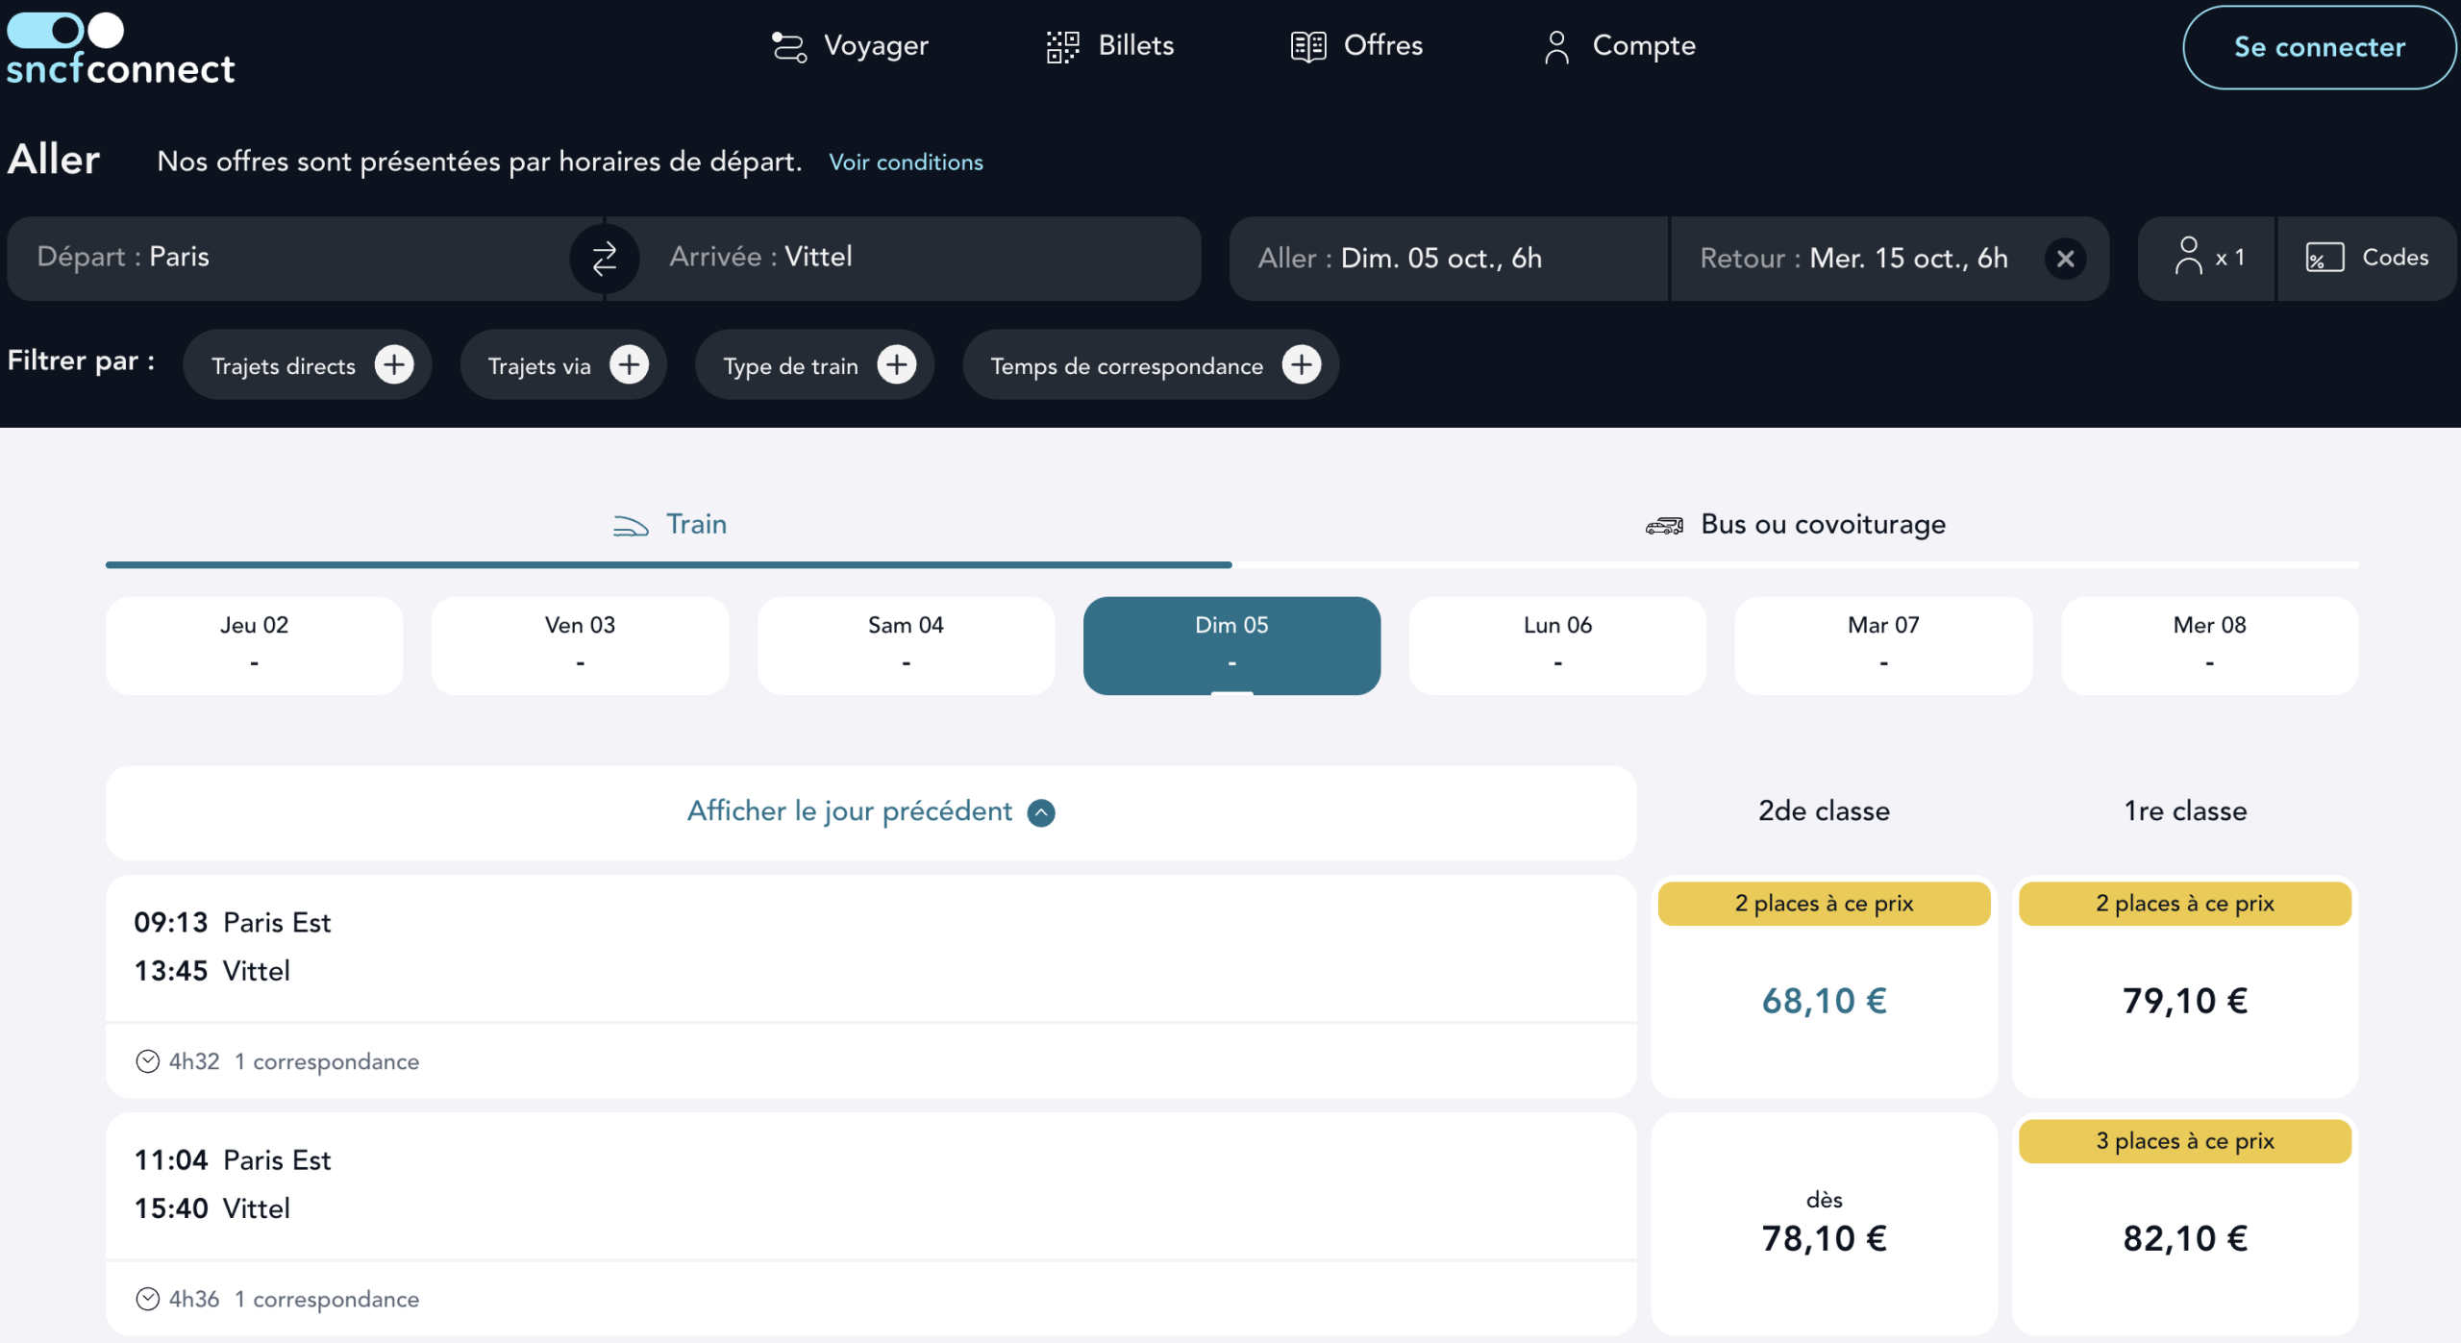Viewport: 2461px width, 1343px height.
Task: Switch to Bus ou covoiturage tab
Action: (1795, 525)
